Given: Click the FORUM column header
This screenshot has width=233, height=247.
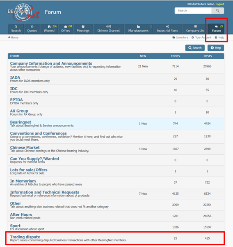Looking at the screenshot, I should 15,56.
